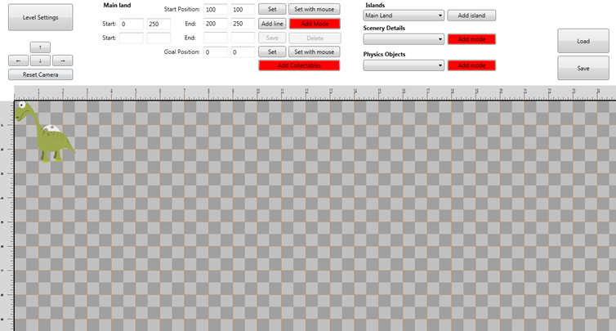
Task: Toggle Add mode for Physics Objects
Action: 471,65
